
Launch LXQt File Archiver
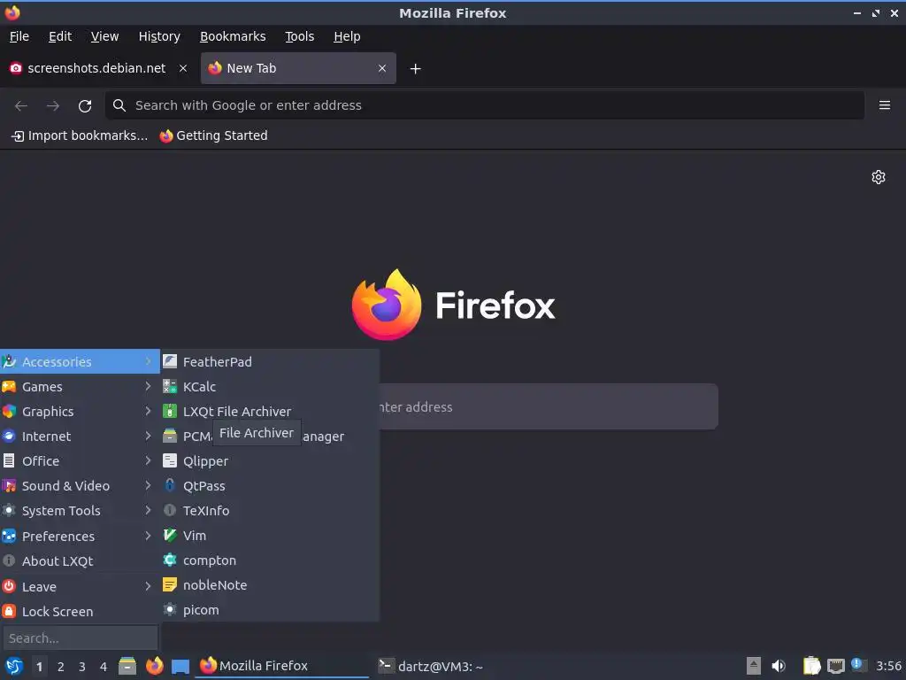[270, 411]
